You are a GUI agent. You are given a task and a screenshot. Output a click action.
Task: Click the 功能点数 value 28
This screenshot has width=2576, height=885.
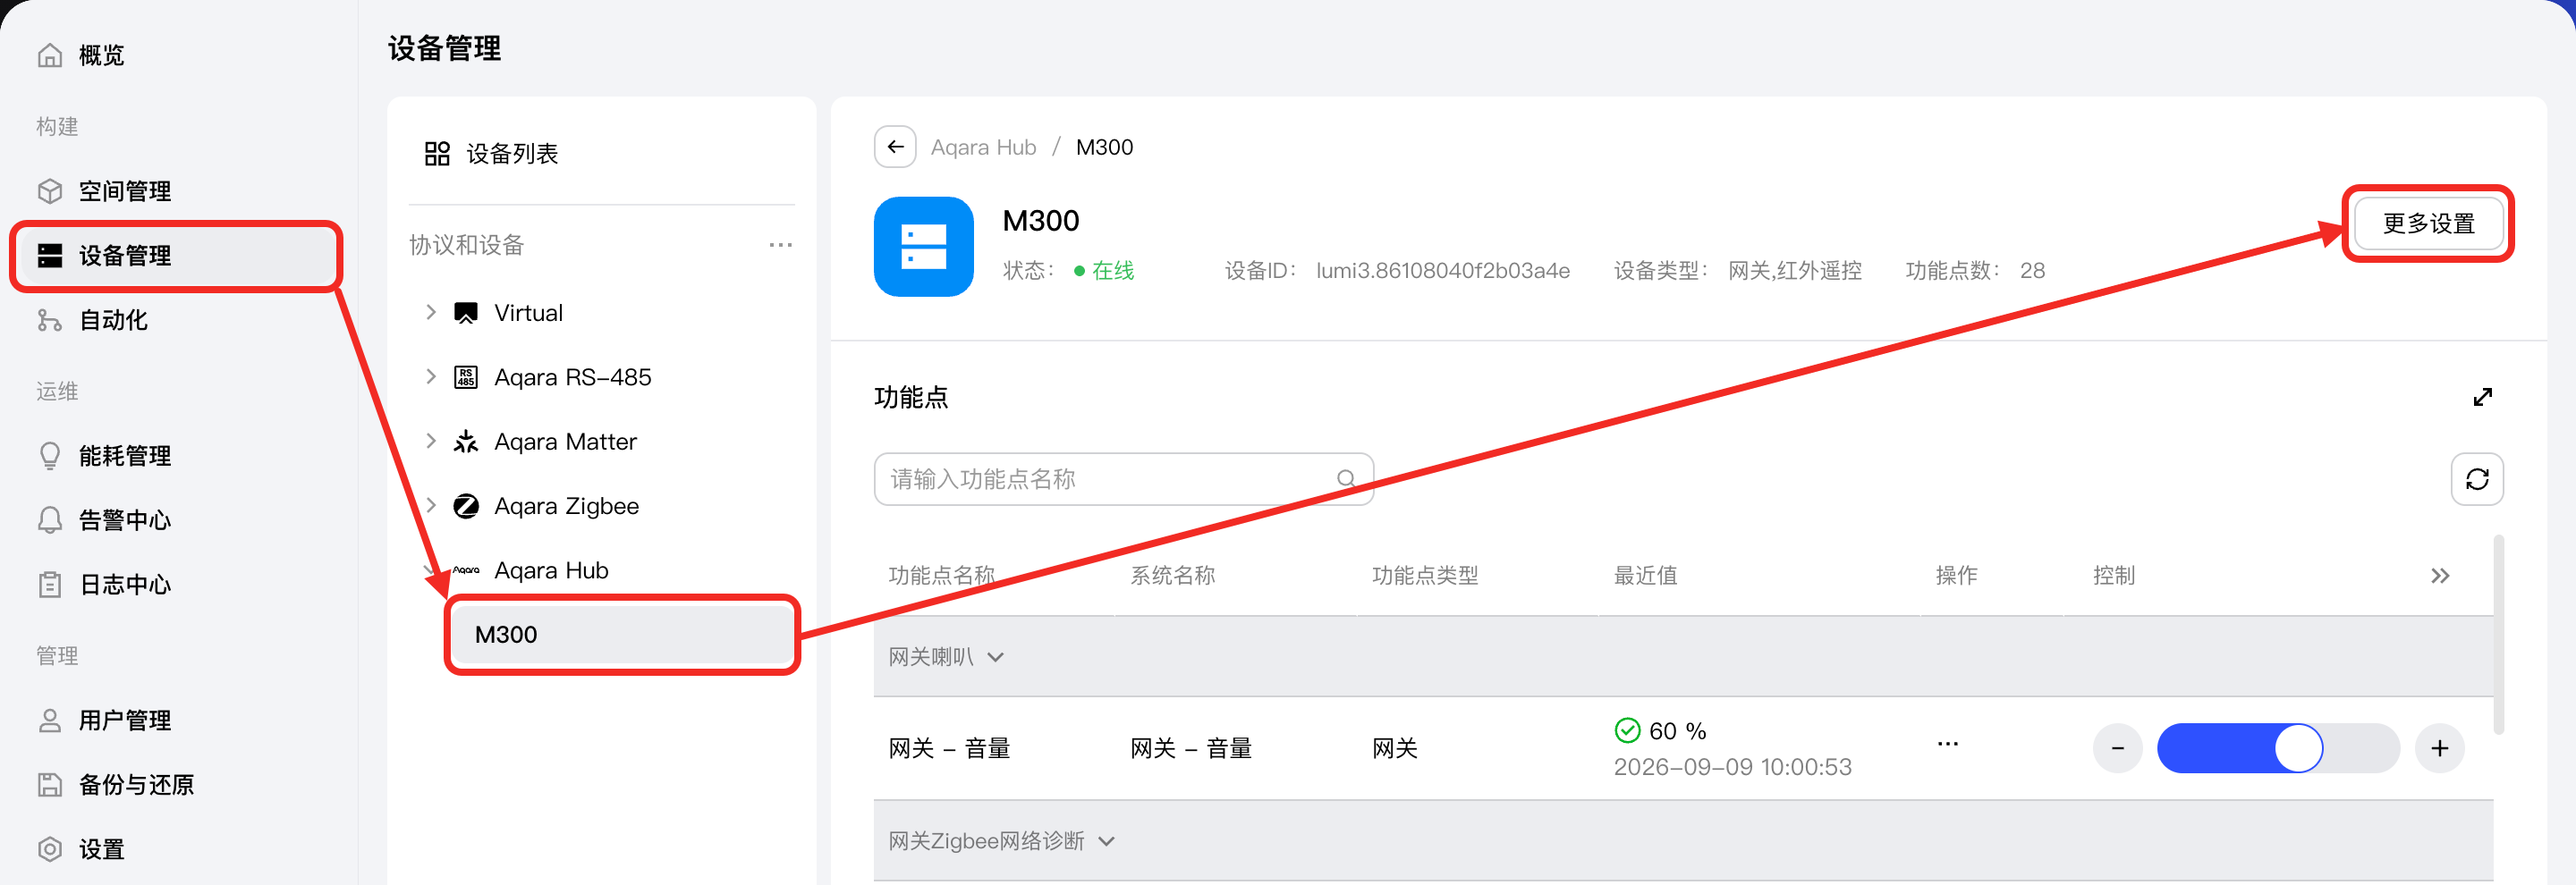click(x=2032, y=271)
